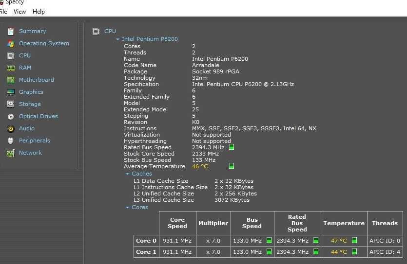This screenshot has height=264, width=407.
Task: Click the Core 0 row header
Action: pos(146,241)
